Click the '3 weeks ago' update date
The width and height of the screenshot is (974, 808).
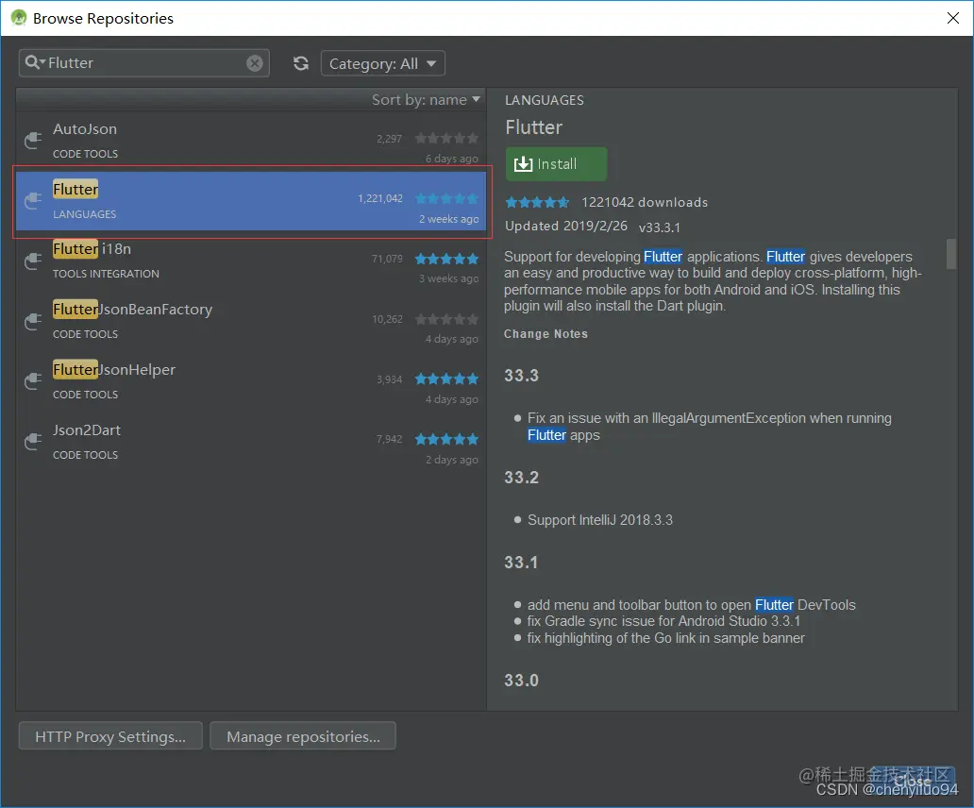tap(448, 278)
